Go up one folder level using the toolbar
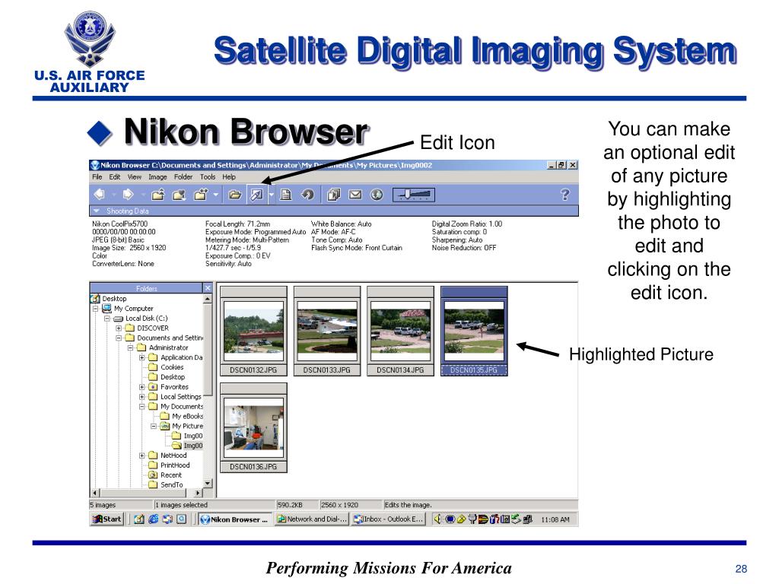The height and width of the screenshot is (584, 779). click(158, 195)
